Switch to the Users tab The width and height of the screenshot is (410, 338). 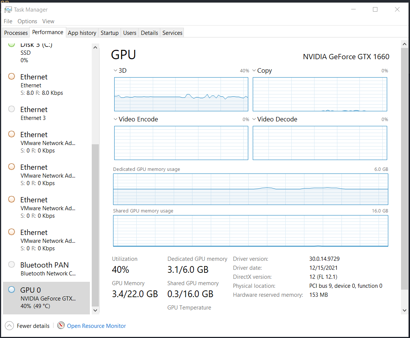130,33
